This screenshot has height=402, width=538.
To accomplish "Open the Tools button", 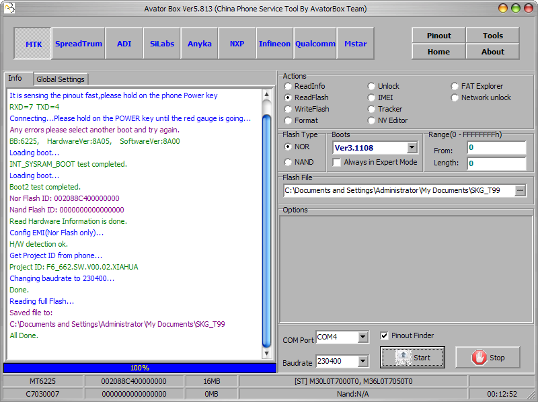I will pyautogui.click(x=493, y=36).
